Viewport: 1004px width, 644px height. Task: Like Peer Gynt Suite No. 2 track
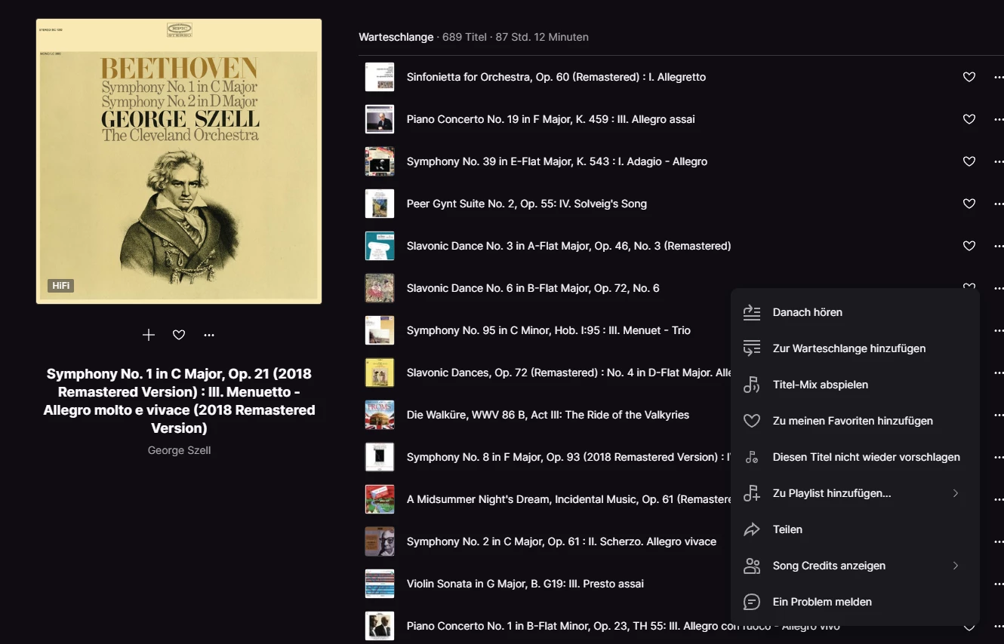(x=969, y=204)
